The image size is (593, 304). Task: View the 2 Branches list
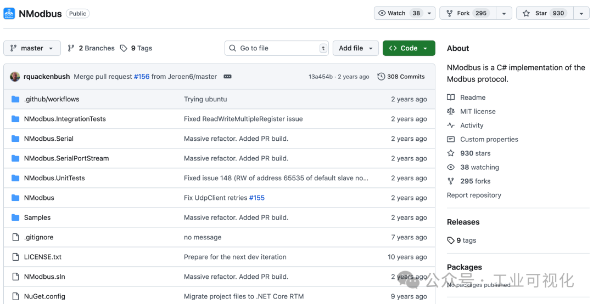tap(91, 48)
